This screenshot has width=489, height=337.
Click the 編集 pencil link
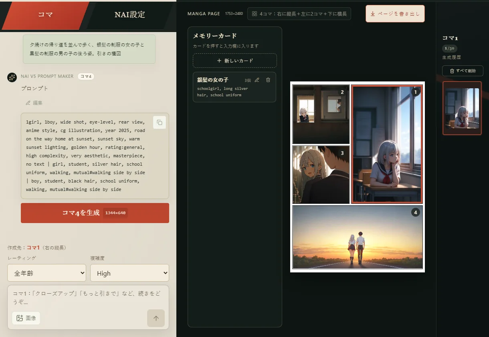pos(34,103)
